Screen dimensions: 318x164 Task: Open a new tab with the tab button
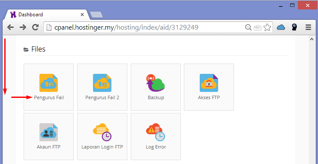pos(96,15)
